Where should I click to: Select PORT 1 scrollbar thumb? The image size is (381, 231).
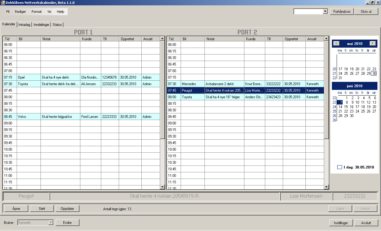pyautogui.click(x=162, y=90)
